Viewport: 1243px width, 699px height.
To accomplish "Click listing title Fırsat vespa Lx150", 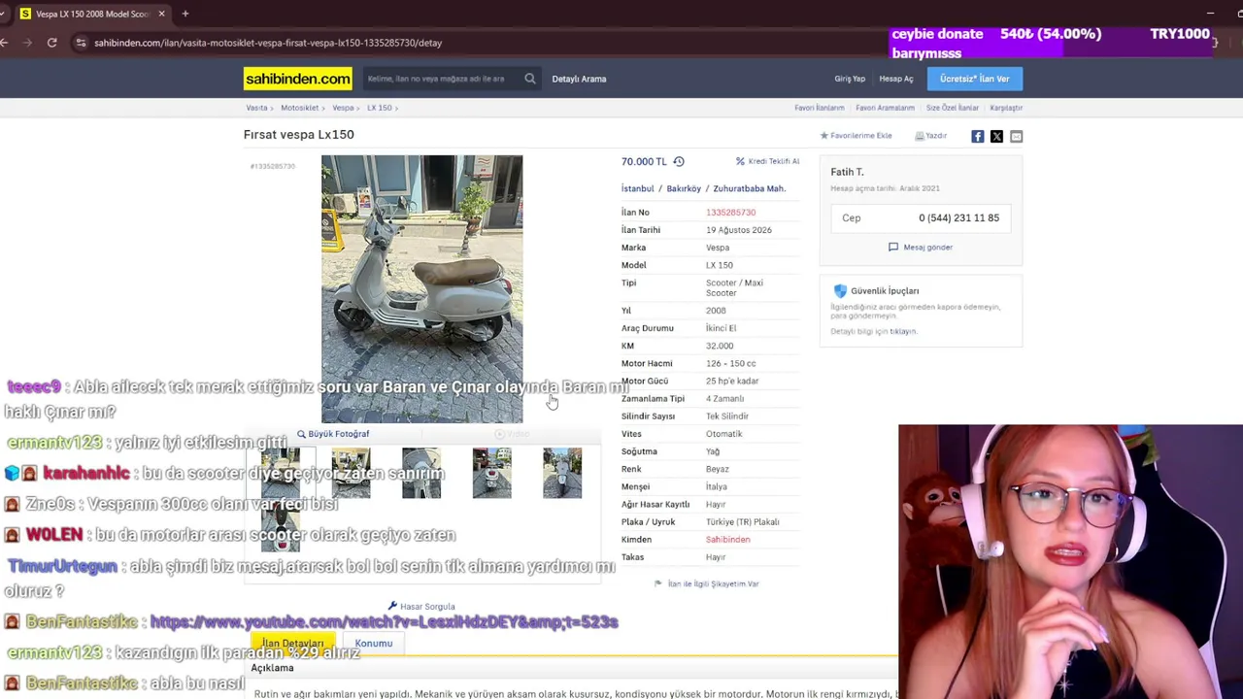I will 299,135.
